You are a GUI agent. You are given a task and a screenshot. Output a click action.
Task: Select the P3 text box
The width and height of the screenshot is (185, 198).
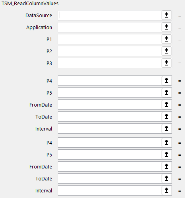(x=110, y=63)
